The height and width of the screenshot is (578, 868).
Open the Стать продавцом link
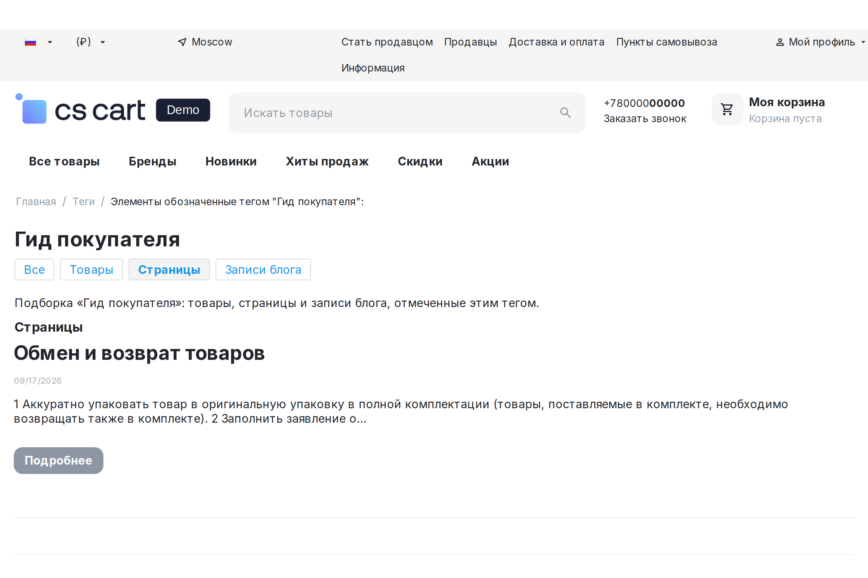[387, 42]
